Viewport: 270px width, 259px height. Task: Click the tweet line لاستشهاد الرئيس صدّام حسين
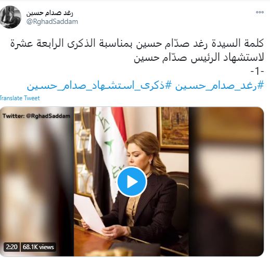[199, 58]
